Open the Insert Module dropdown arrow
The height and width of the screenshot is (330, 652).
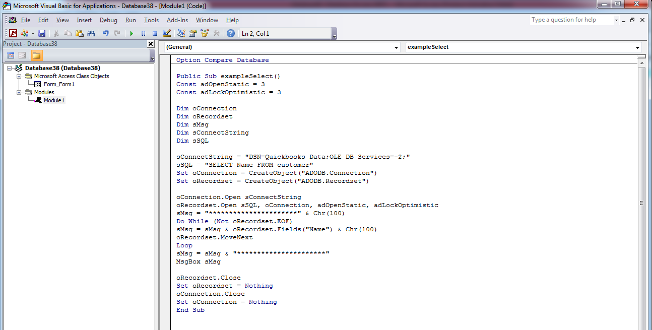[33, 33]
